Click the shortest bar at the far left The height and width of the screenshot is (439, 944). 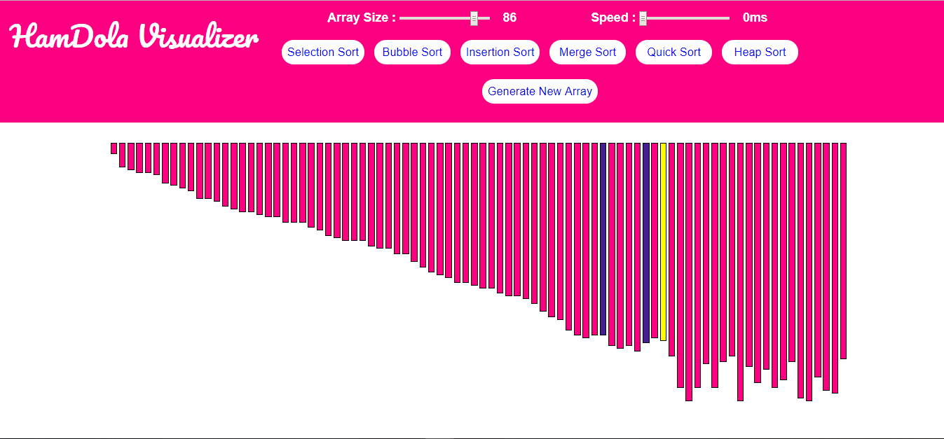(x=114, y=148)
